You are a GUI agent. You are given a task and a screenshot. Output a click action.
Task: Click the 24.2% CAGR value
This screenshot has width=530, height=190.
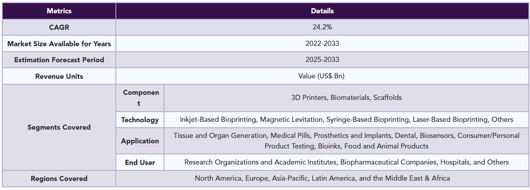point(322,27)
